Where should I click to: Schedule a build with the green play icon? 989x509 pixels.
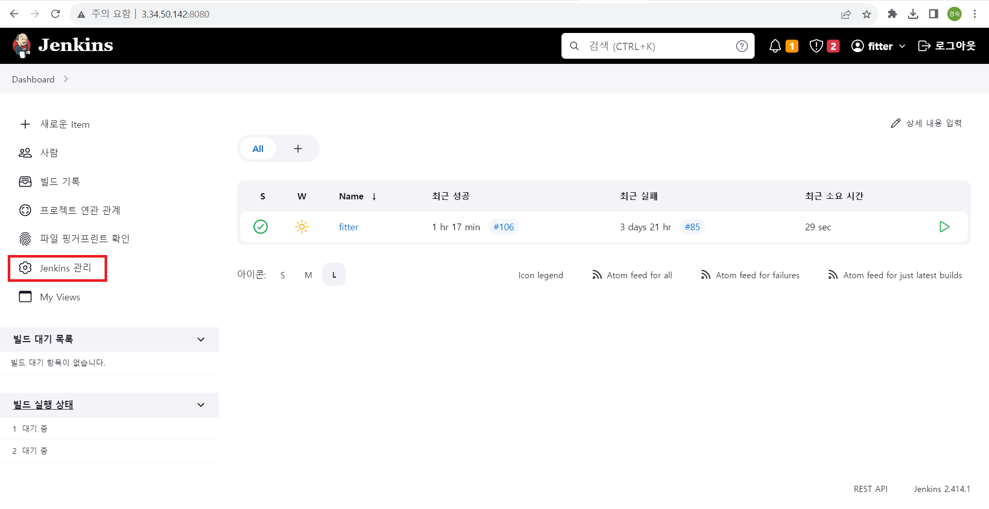click(944, 227)
